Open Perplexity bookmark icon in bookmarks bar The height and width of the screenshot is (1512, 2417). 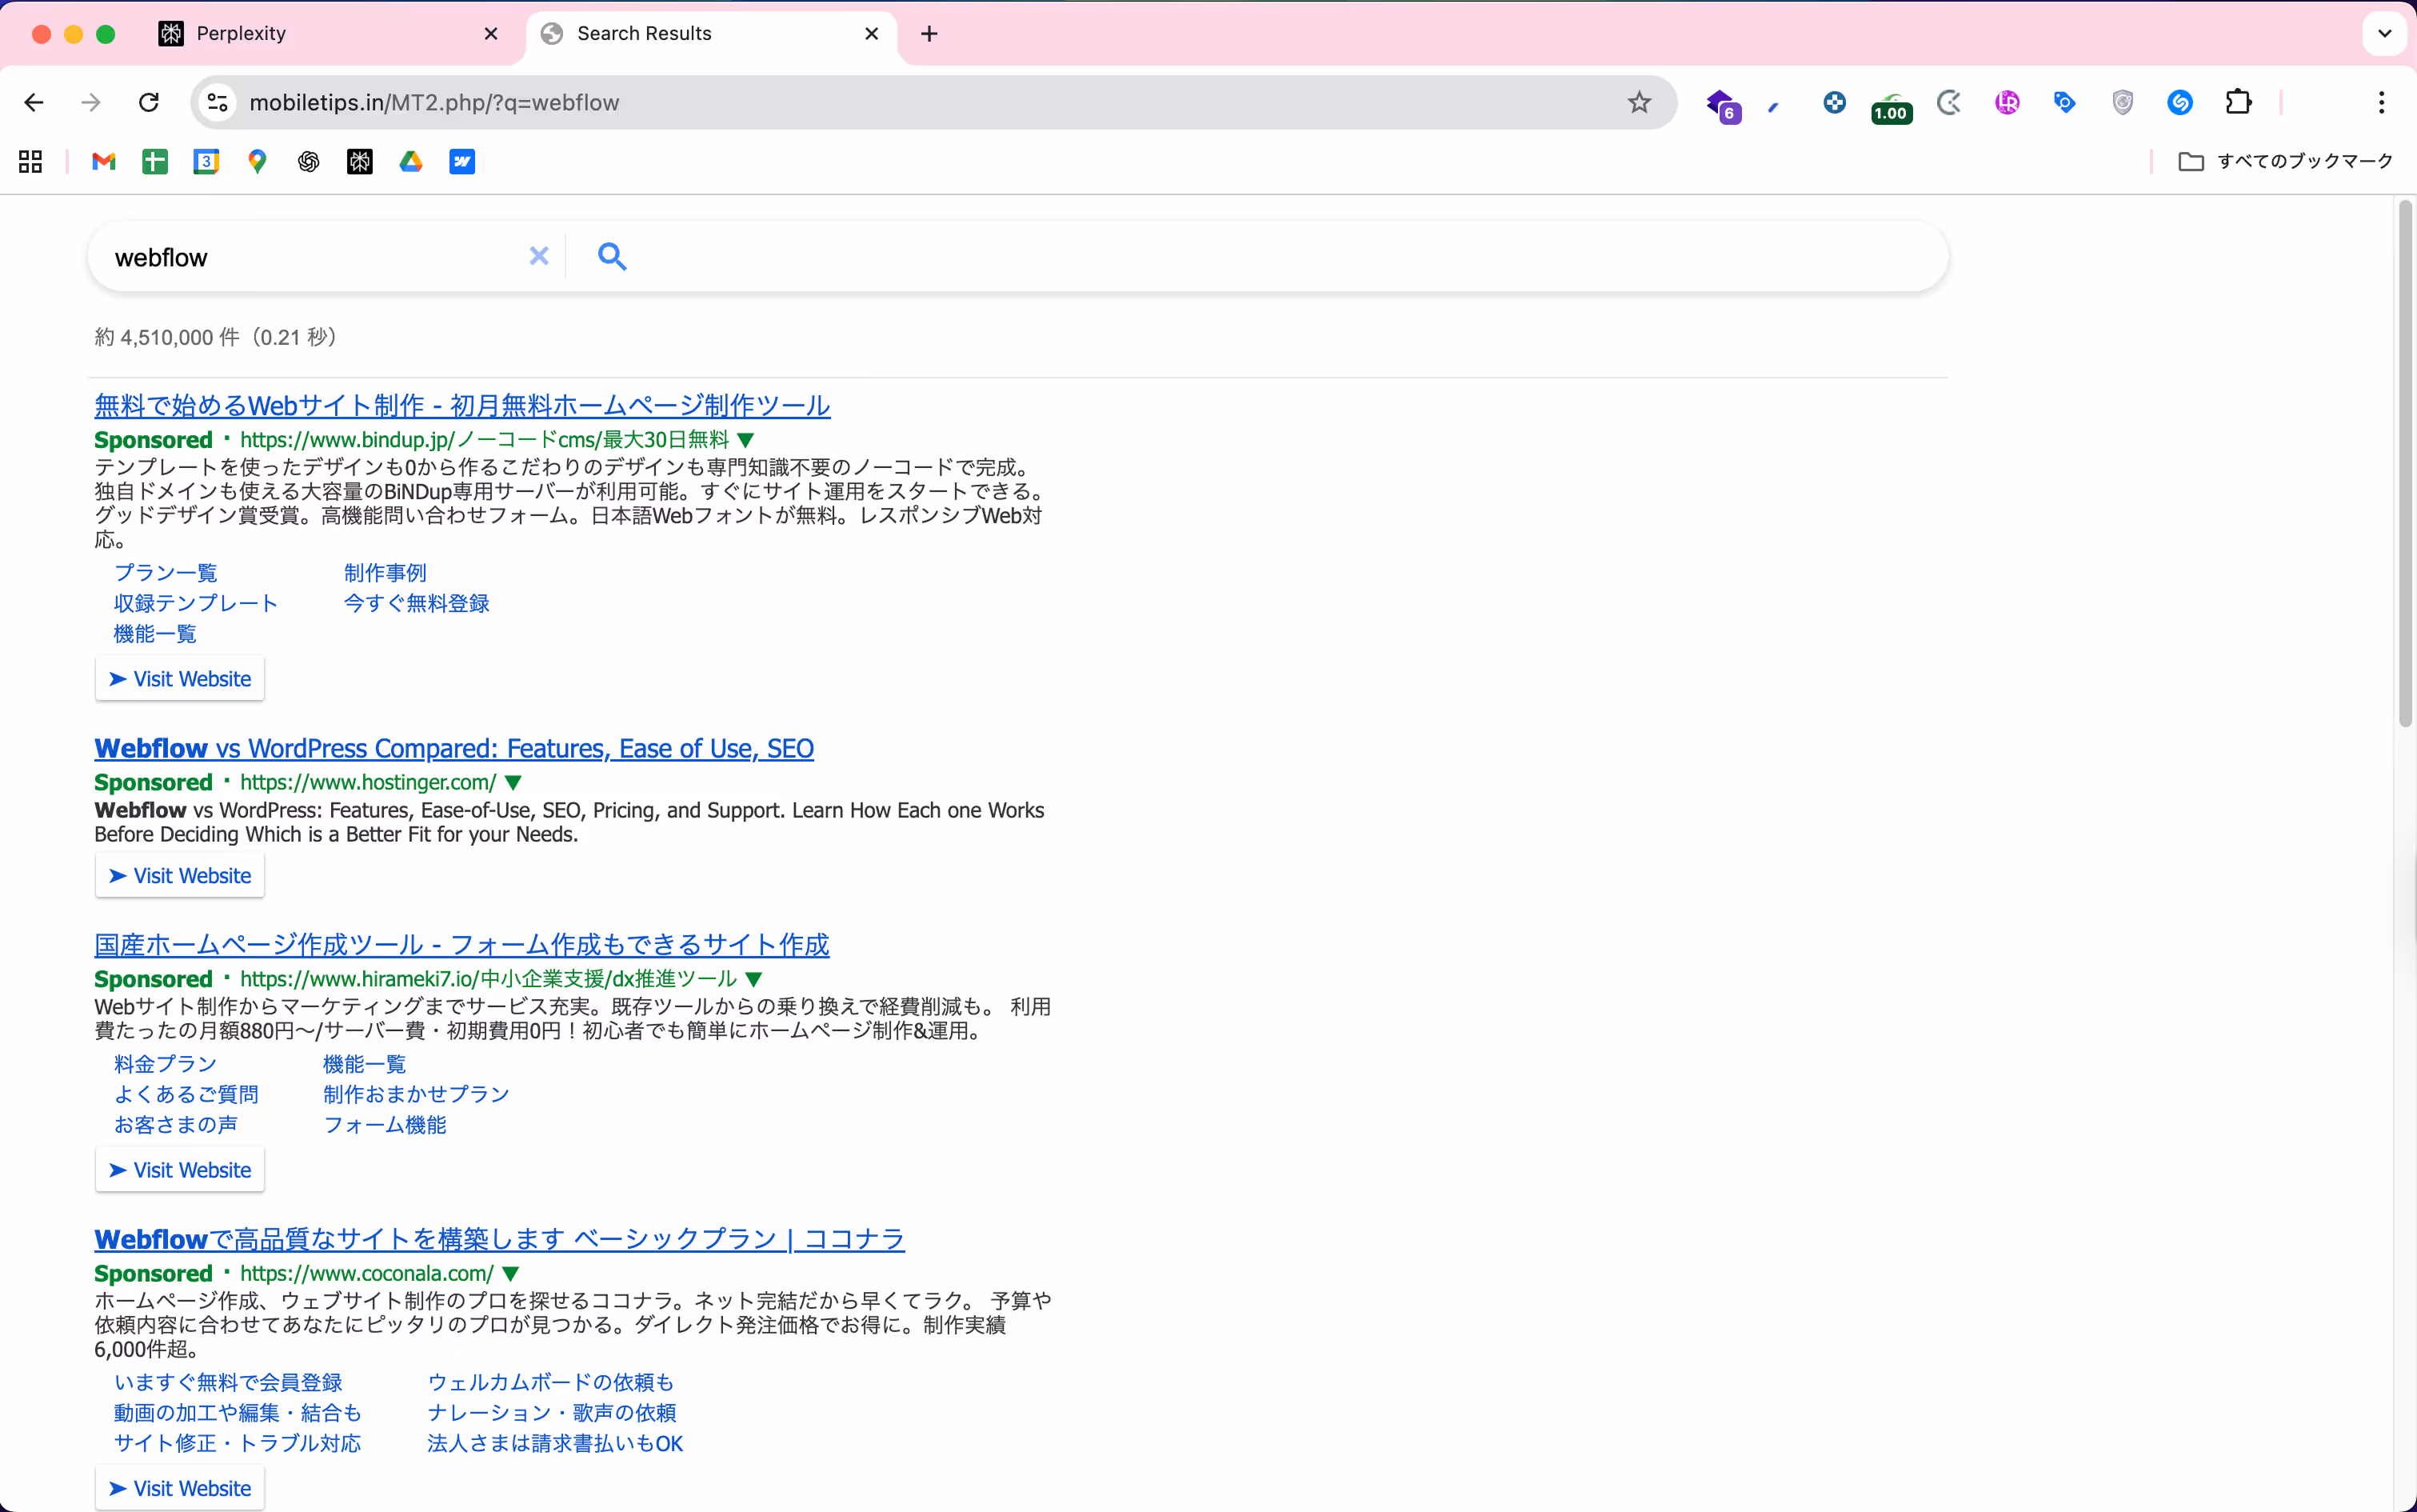(x=360, y=161)
